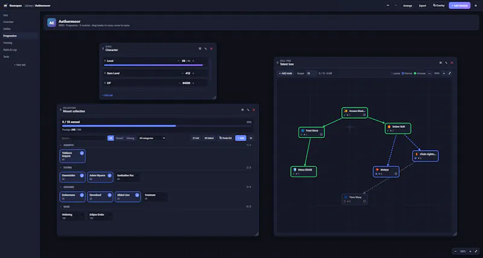Image resolution: width=483 pixels, height=258 pixels.
Task: Expand Talent tree to fullscreen
Action: (x=450, y=74)
